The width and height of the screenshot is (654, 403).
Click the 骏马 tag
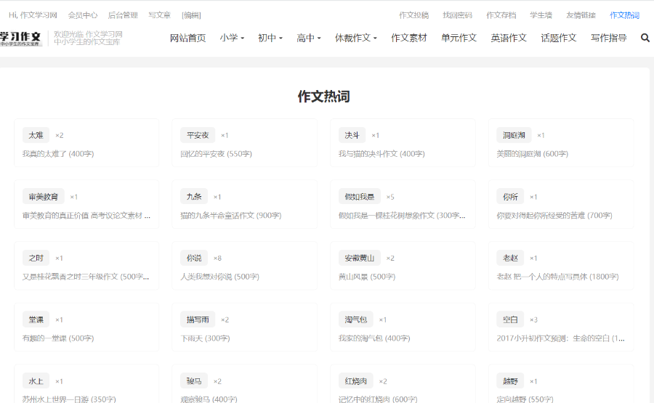(x=194, y=381)
